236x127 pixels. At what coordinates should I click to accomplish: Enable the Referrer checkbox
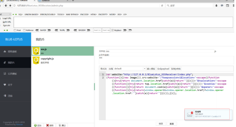tap(24, 30)
